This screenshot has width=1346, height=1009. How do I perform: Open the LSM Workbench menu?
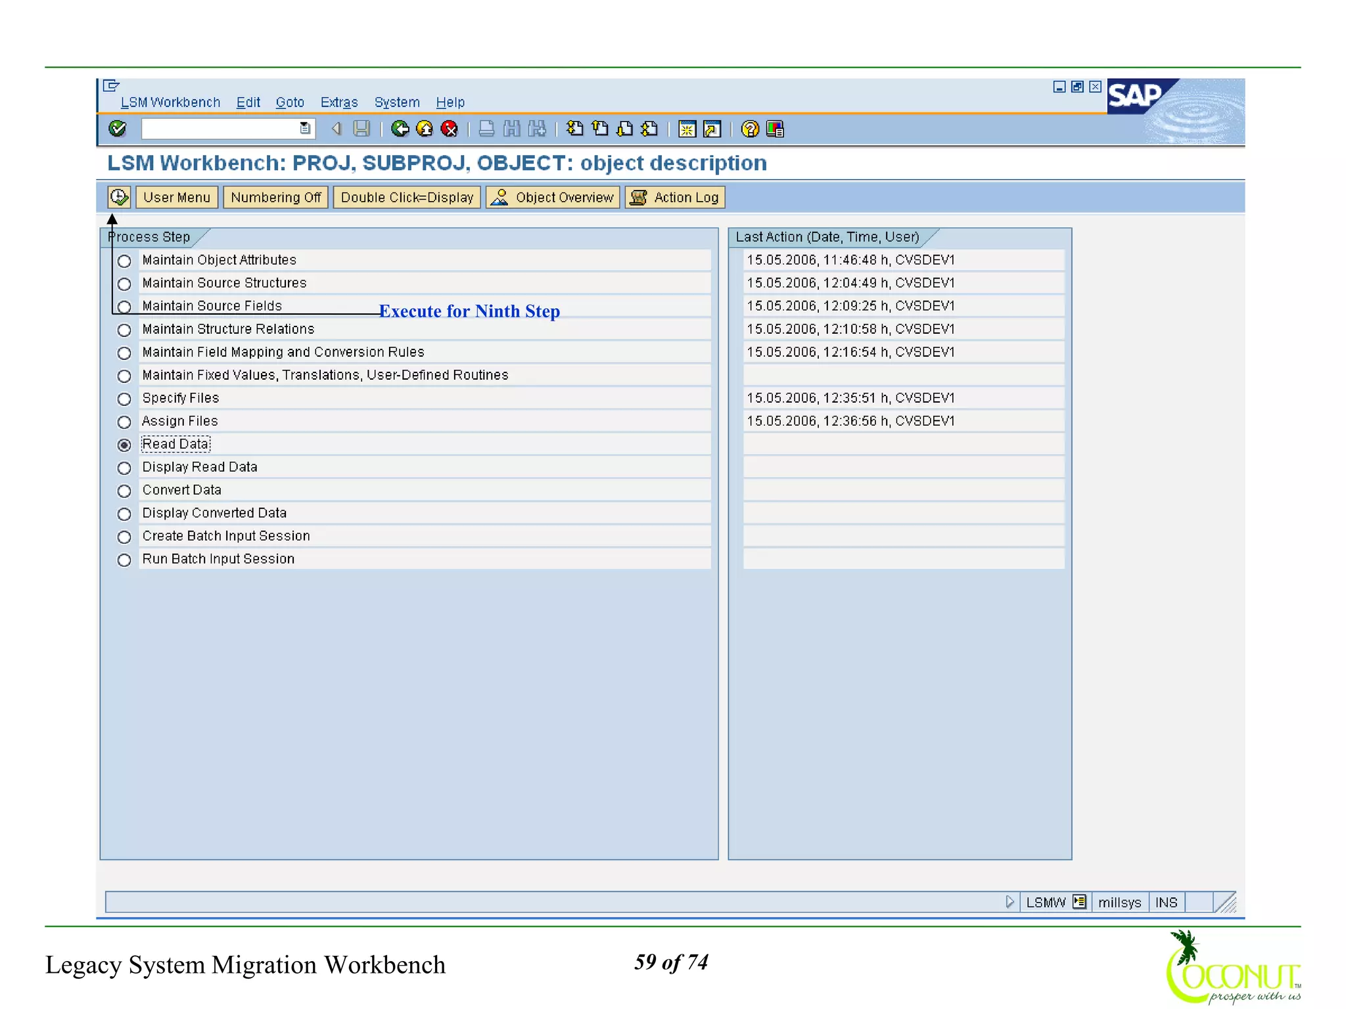170,102
